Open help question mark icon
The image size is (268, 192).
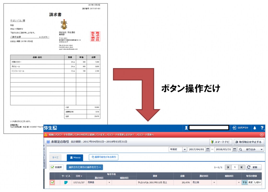[262, 128]
